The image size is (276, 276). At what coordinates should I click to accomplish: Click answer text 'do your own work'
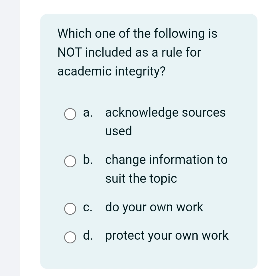point(154,207)
